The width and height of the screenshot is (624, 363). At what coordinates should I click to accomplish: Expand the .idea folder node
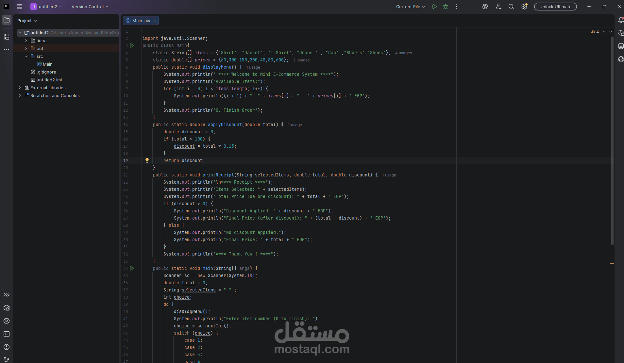point(26,41)
